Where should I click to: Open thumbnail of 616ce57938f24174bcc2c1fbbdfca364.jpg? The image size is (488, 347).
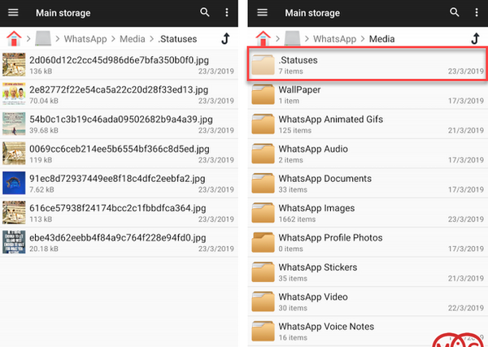tap(14, 212)
